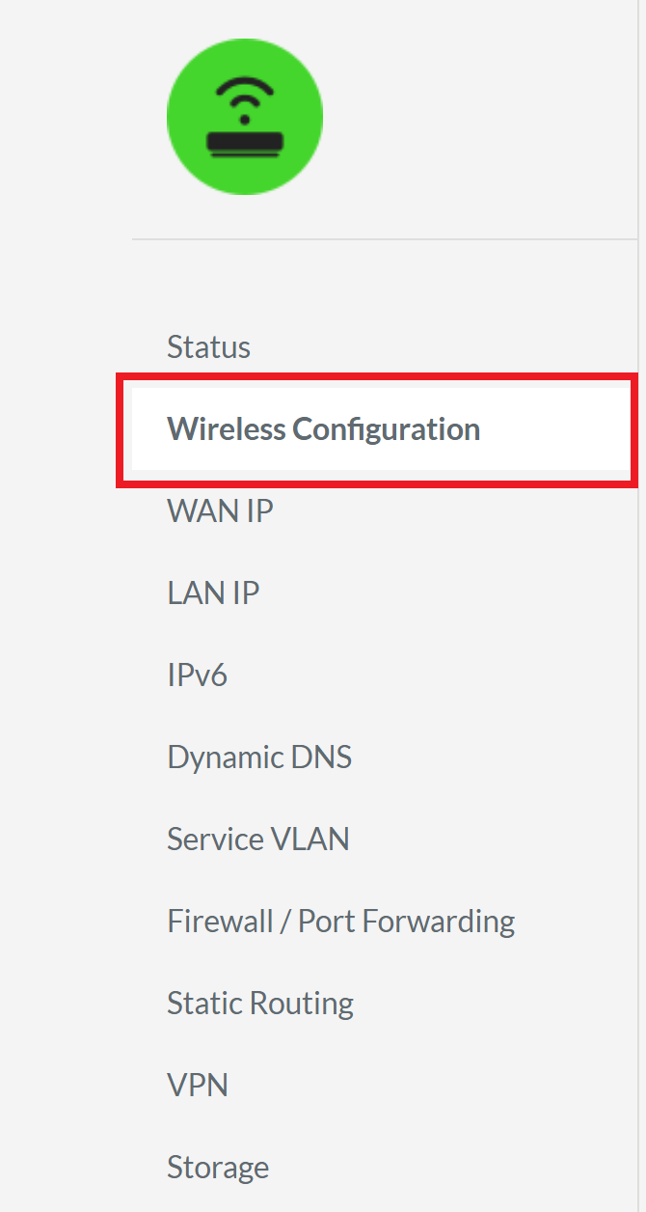646x1212 pixels.
Task: Select Storage at the bottom of the menu
Action: click(218, 1167)
